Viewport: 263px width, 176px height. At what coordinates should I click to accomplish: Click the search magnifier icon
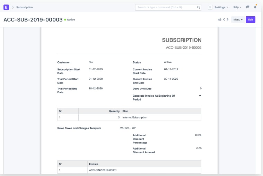(x=199, y=7)
